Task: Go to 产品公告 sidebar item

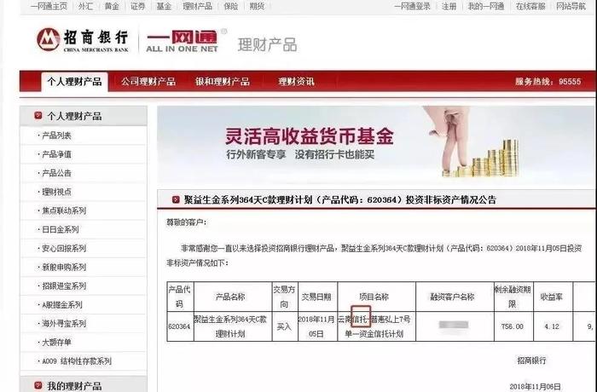Action: point(56,173)
